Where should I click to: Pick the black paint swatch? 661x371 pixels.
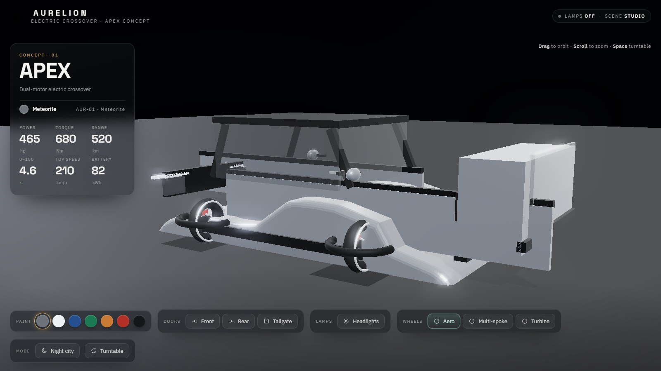point(139,321)
